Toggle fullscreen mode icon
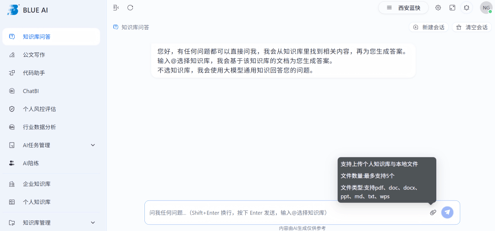 [452, 8]
